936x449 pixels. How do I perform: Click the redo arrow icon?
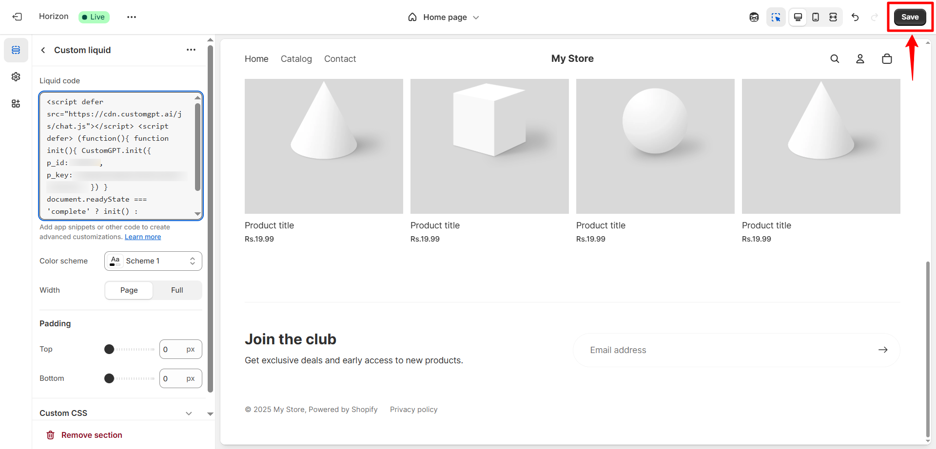pos(875,17)
